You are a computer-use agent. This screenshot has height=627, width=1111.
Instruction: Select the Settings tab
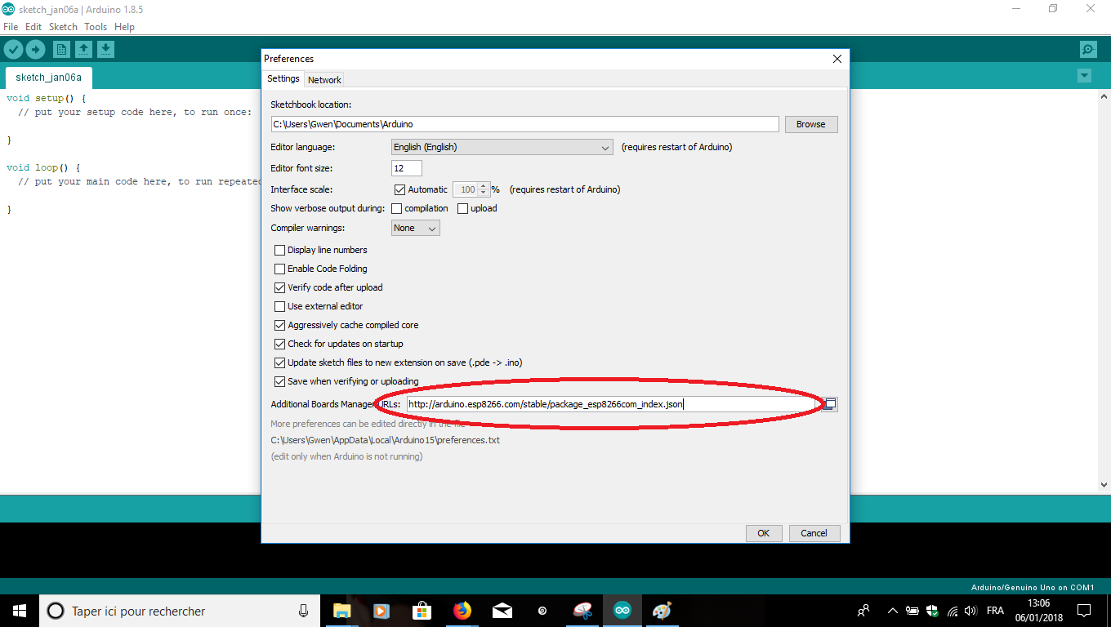[283, 79]
